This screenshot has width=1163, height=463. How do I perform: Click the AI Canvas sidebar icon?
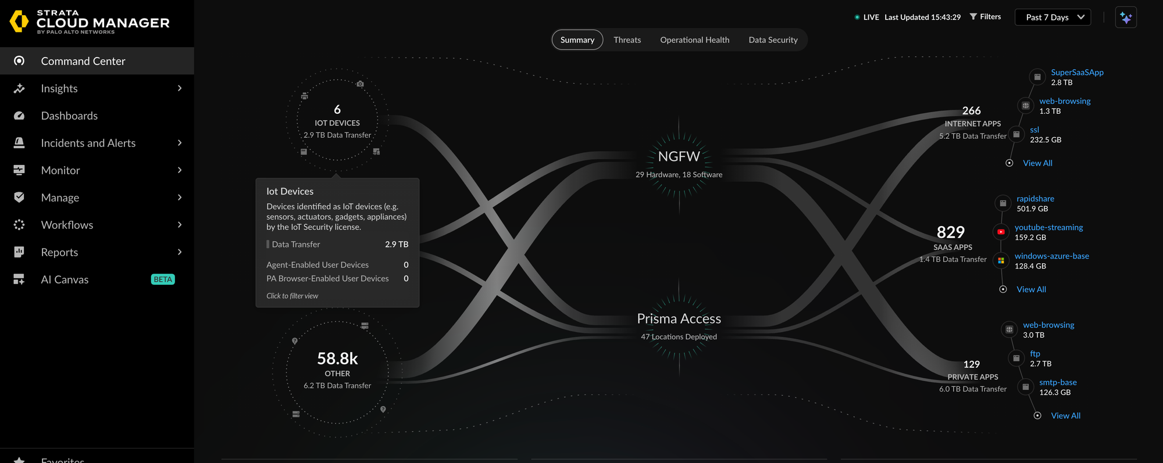point(19,279)
